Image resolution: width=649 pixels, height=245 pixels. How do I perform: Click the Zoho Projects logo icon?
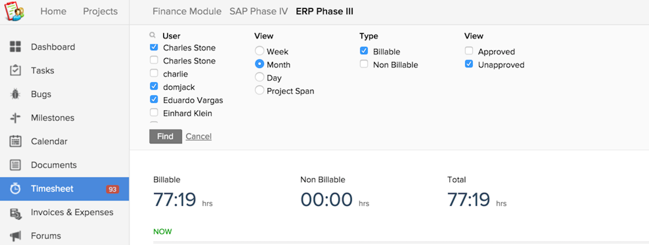pos(14,11)
